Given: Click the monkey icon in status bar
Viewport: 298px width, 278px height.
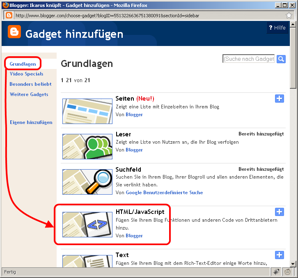Looking at the screenshot, I should 288,272.
